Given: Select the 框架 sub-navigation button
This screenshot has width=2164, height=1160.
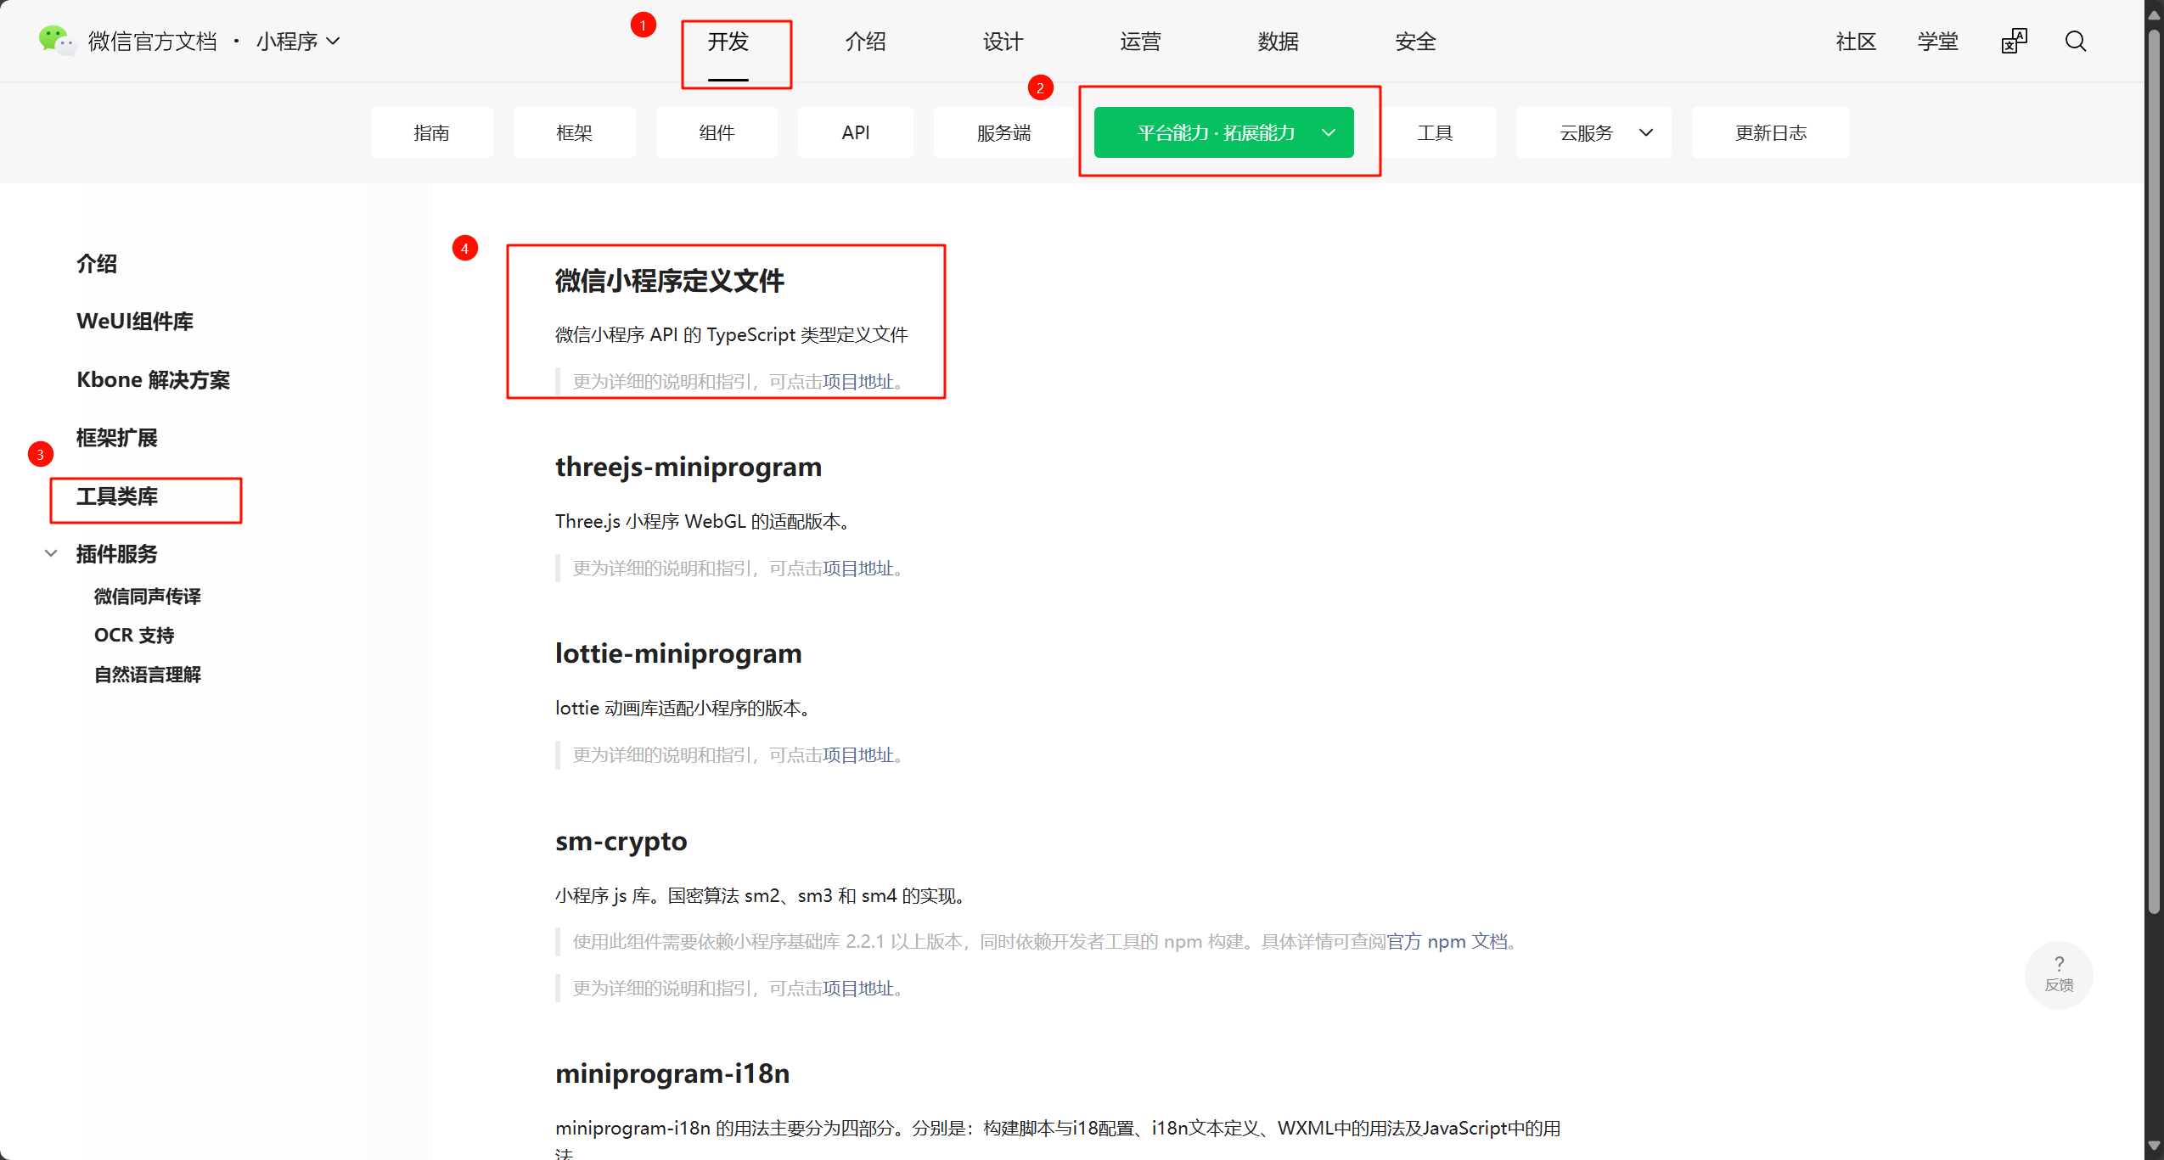Looking at the screenshot, I should (x=574, y=132).
